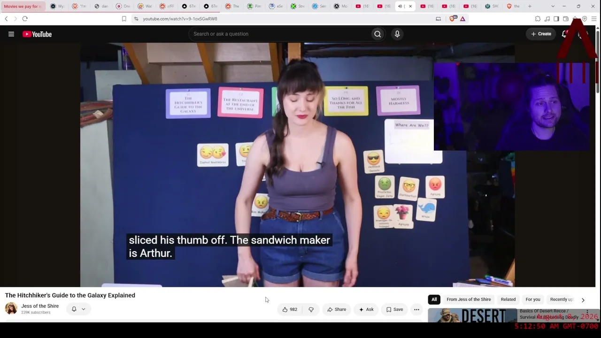The image size is (601, 338).
Task: Open the video title text
Action: [70, 295]
